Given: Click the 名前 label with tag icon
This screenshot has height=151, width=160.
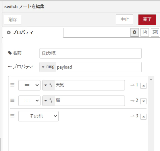Looking at the screenshot, I should (15, 53).
